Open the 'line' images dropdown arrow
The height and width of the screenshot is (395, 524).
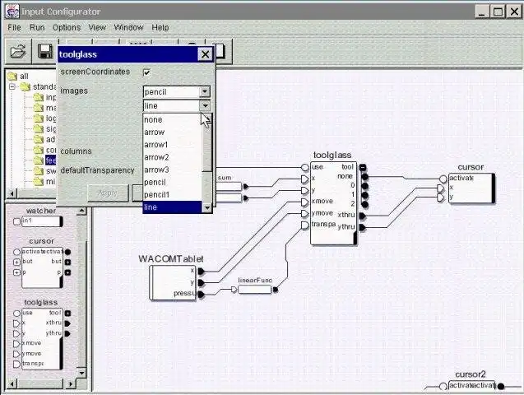(205, 105)
